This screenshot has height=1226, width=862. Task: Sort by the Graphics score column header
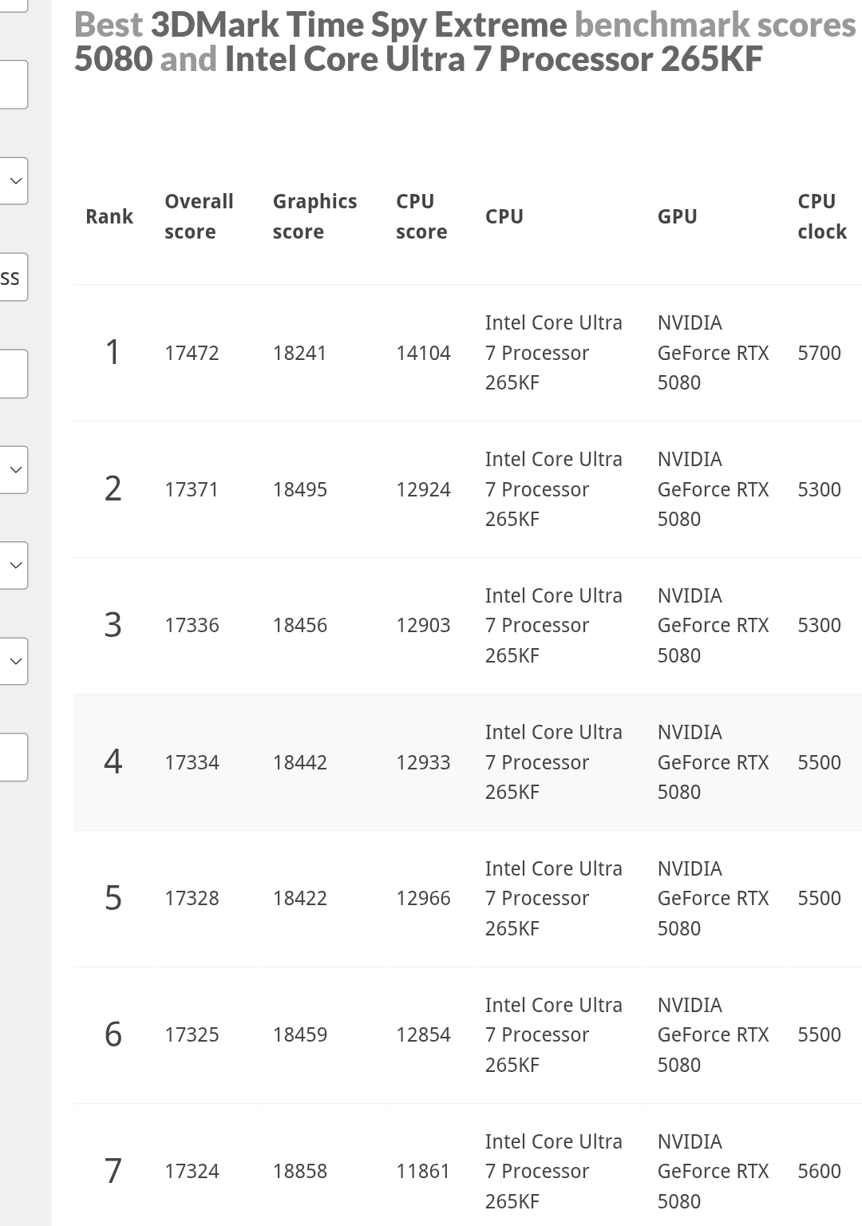[314, 216]
